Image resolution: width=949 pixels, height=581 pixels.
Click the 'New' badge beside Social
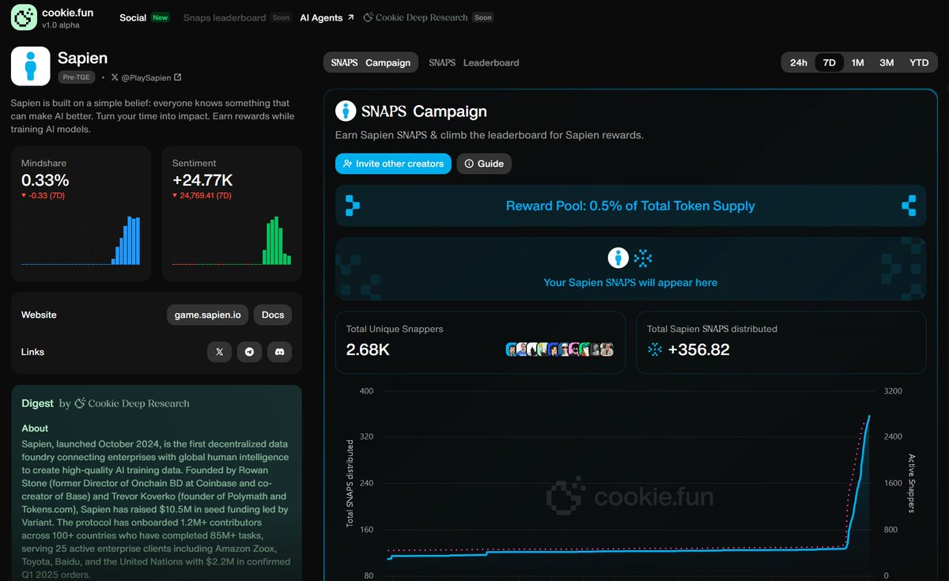click(x=161, y=17)
